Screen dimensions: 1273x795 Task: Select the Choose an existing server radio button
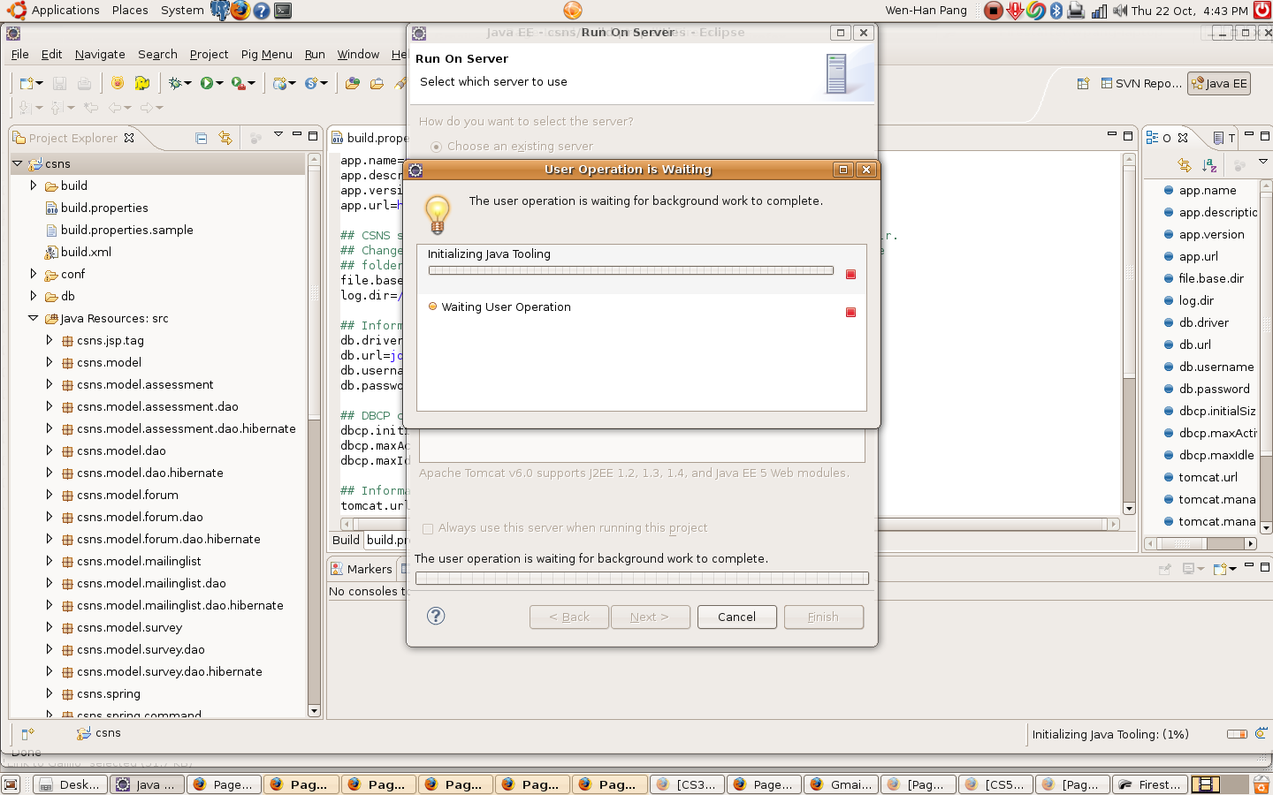coord(436,147)
